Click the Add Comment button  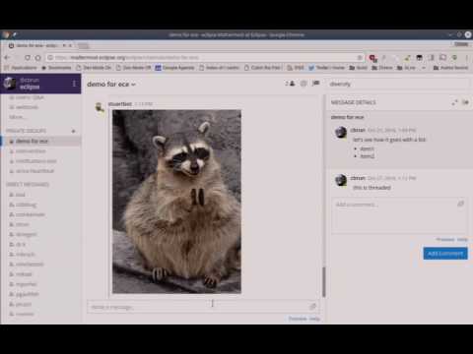pos(445,254)
